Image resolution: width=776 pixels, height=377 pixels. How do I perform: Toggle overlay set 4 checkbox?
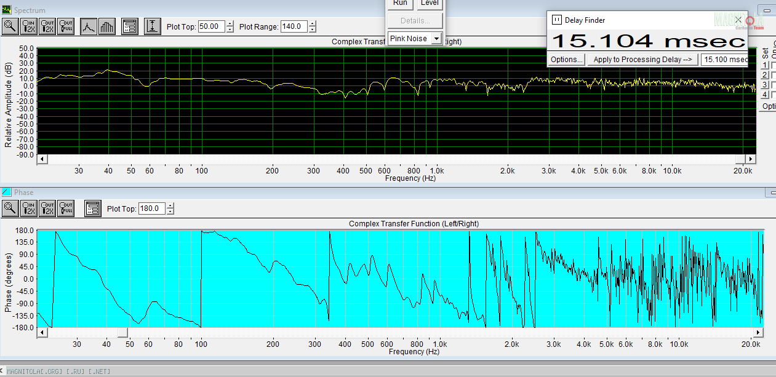pyautogui.click(x=775, y=95)
